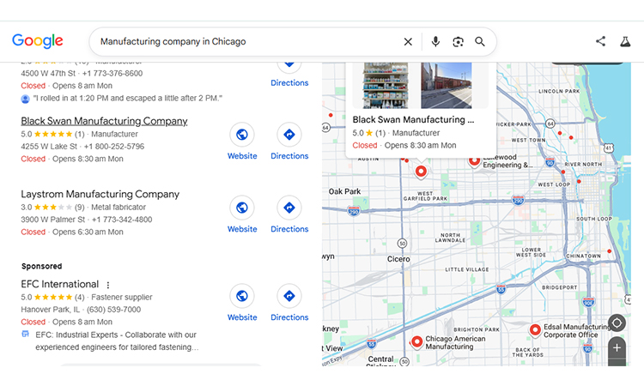644x386 pixels.
Task: Click the Sponsored label
Action: tap(41, 266)
